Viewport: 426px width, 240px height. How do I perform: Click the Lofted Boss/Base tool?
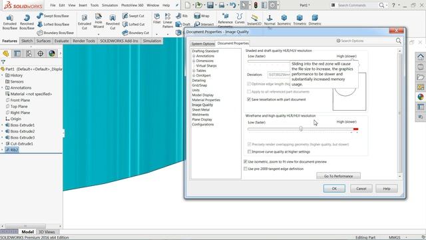point(53,24)
